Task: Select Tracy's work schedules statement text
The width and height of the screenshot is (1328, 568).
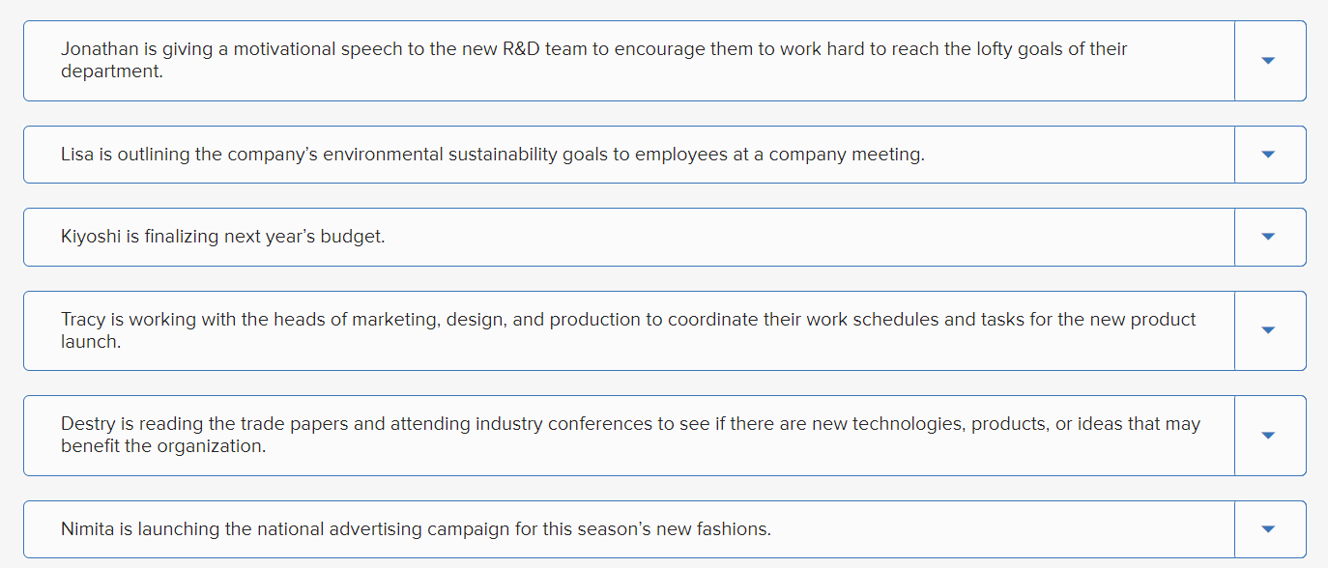Action: pyautogui.click(x=628, y=329)
